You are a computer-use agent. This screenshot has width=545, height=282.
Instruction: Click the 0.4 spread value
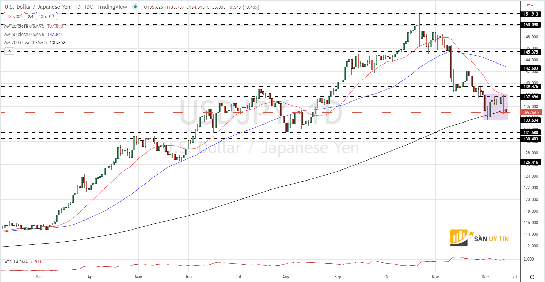click(31, 16)
